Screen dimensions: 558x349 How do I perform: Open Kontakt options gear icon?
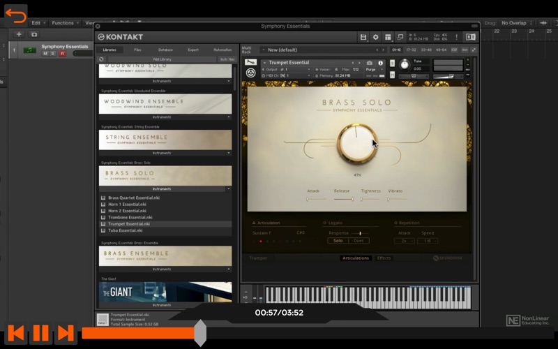coord(375,37)
